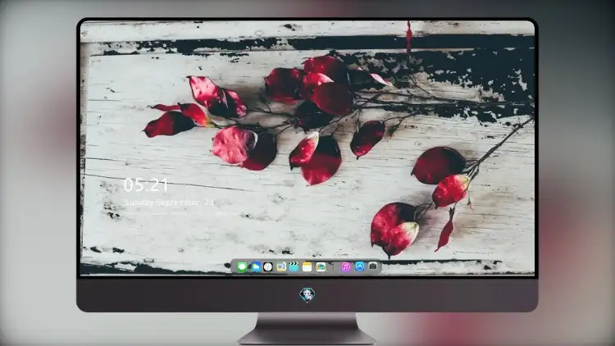Screen dimensions: 615x346
Task: Launch the clapperboard Videos app in dock
Action: coord(294,267)
